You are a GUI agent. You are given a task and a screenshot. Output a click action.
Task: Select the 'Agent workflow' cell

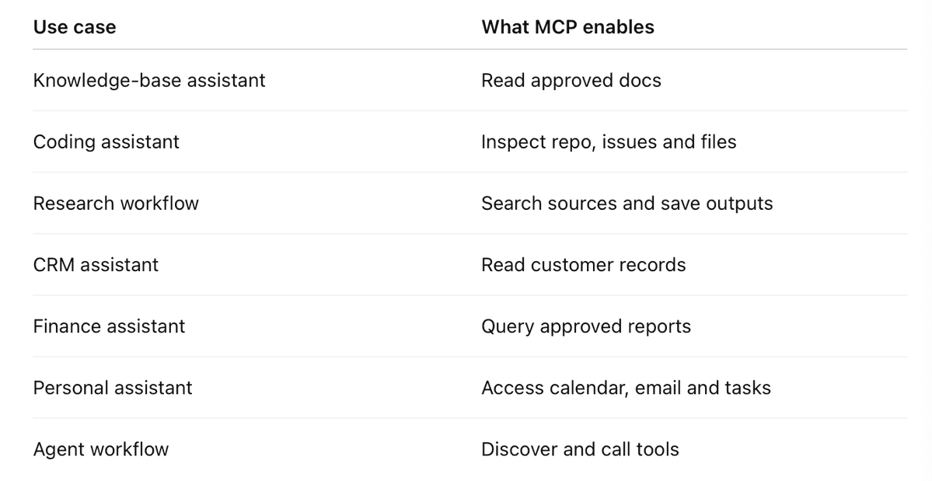click(x=101, y=449)
